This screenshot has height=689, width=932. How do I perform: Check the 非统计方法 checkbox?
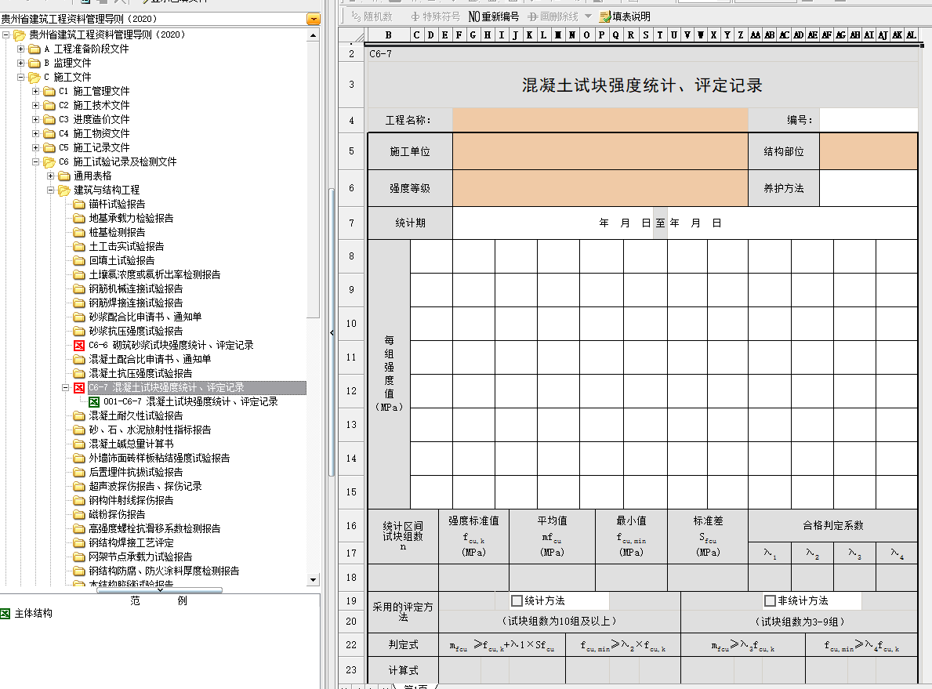(770, 601)
